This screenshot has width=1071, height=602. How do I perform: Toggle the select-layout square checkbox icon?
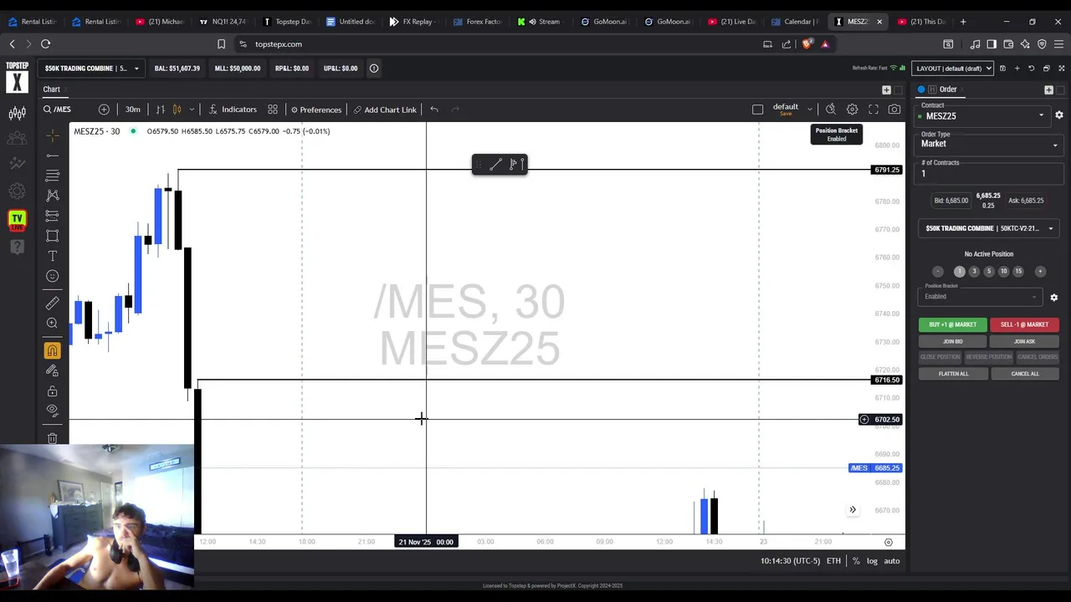(x=758, y=110)
